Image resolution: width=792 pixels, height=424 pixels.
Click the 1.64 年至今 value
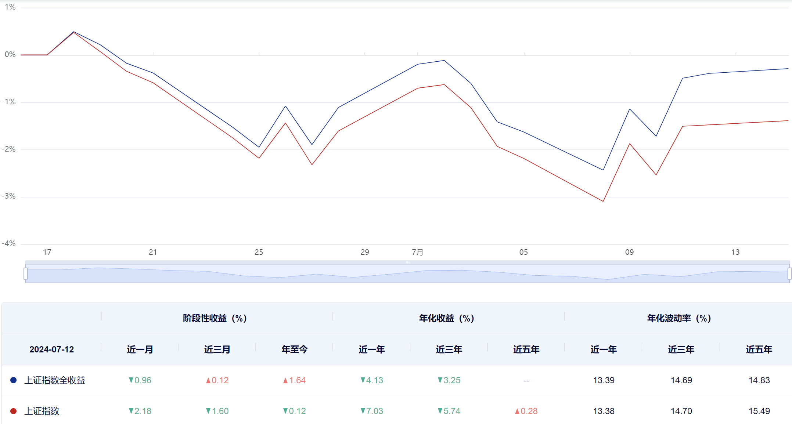coord(294,380)
